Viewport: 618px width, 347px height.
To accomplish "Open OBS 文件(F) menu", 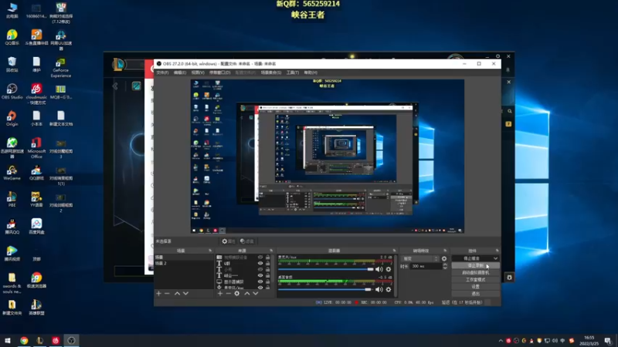I will [162, 72].
